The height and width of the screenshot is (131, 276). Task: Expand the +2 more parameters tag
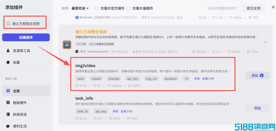click(x=186, y=79)
